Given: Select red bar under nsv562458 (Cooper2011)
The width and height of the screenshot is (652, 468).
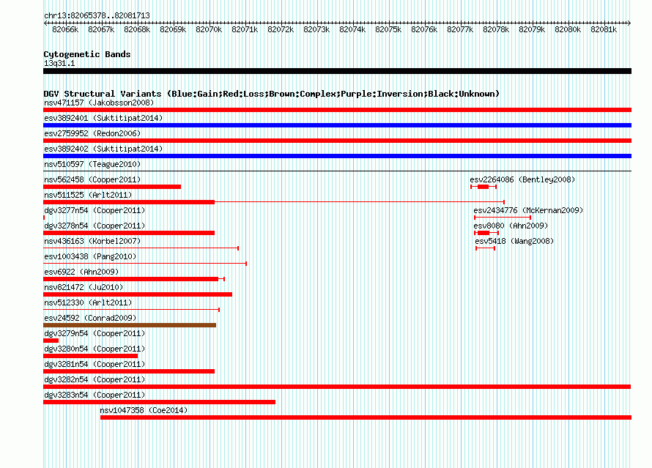Looking at the screenshot, I should coord(112,187).
